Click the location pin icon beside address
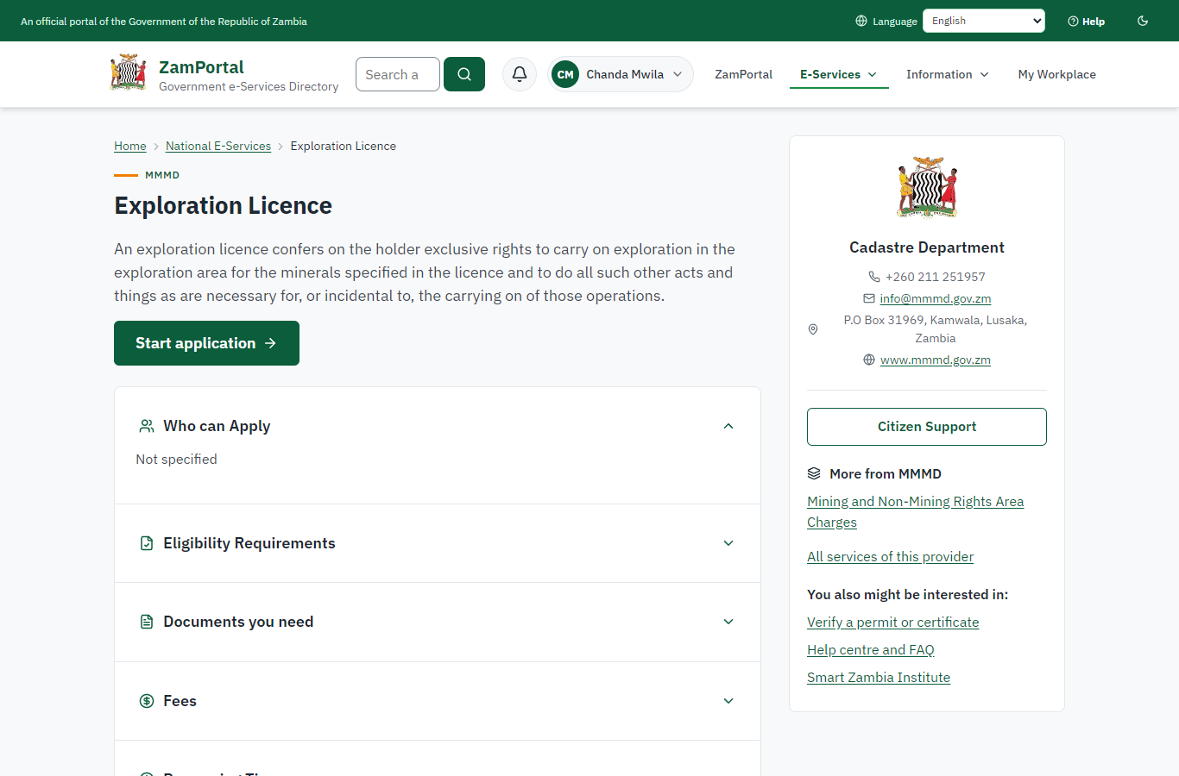 point(813,329)
